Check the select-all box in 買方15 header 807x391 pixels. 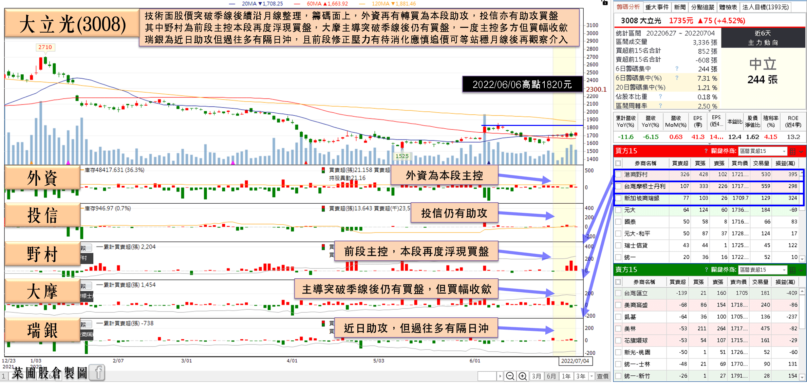[x=618, y=163]
